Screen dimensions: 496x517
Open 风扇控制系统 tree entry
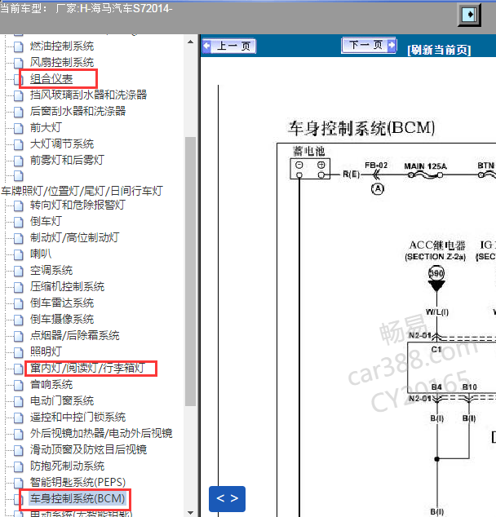point(62,62)
